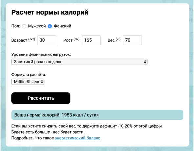Click the result text 1953 ккал / сутки
Viewport: 194px width, 151px height.
point(80,115)
